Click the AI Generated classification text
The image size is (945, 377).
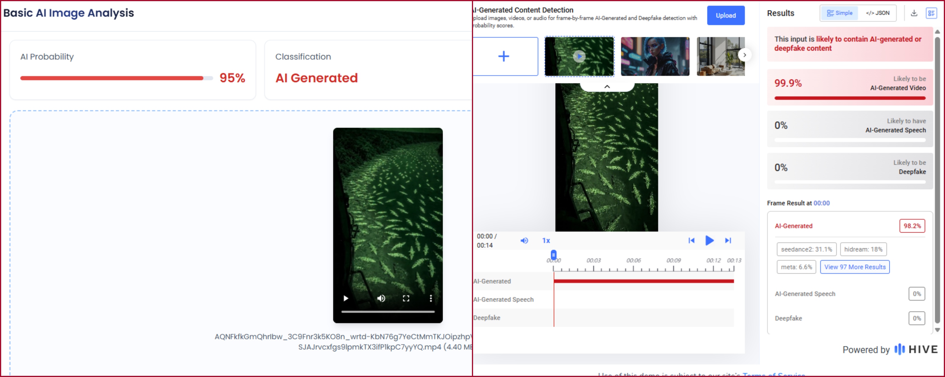coord(316,78)
